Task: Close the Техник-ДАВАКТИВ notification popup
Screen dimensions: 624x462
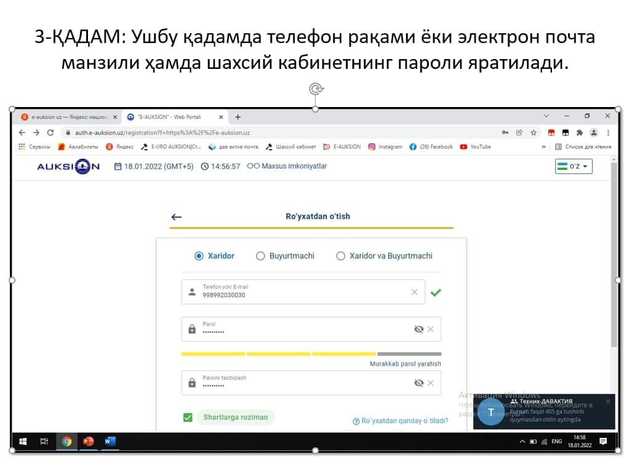Action: (x=607, y=402)
